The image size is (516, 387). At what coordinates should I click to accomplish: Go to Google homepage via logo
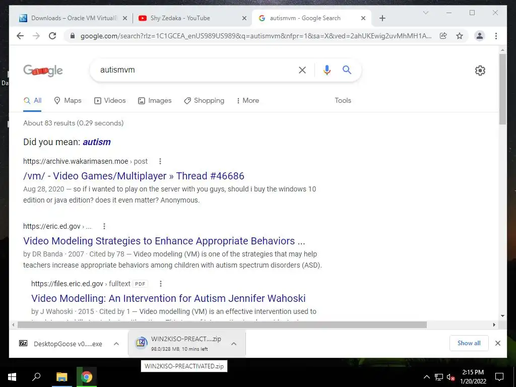tap(43, 70)
